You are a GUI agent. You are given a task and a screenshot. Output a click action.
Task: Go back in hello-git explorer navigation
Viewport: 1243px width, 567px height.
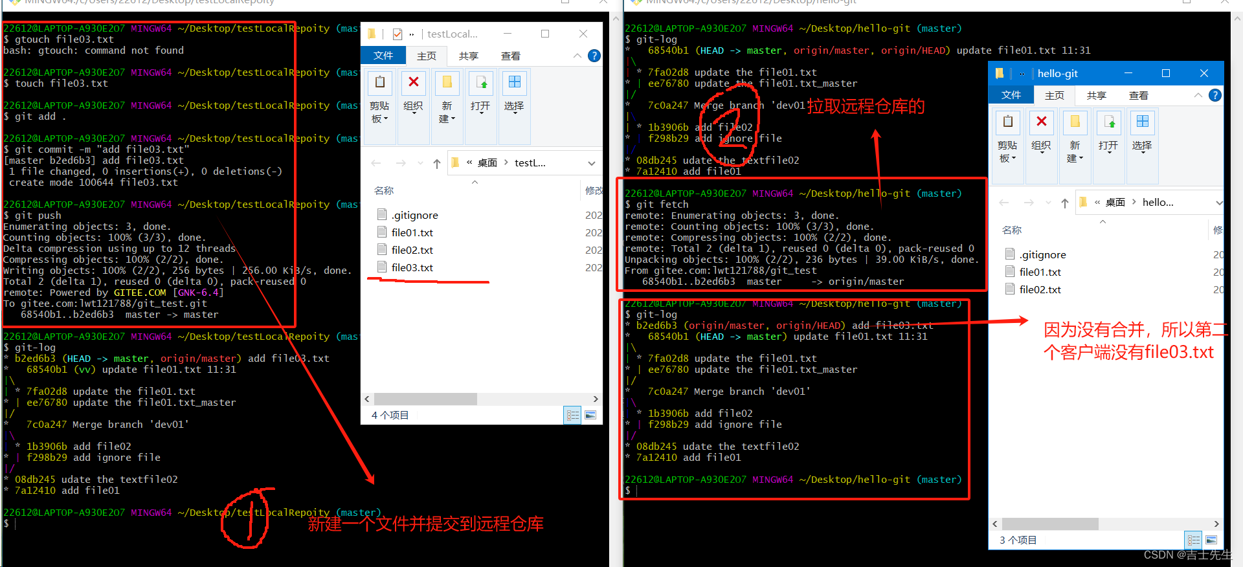click(1004, 203)
